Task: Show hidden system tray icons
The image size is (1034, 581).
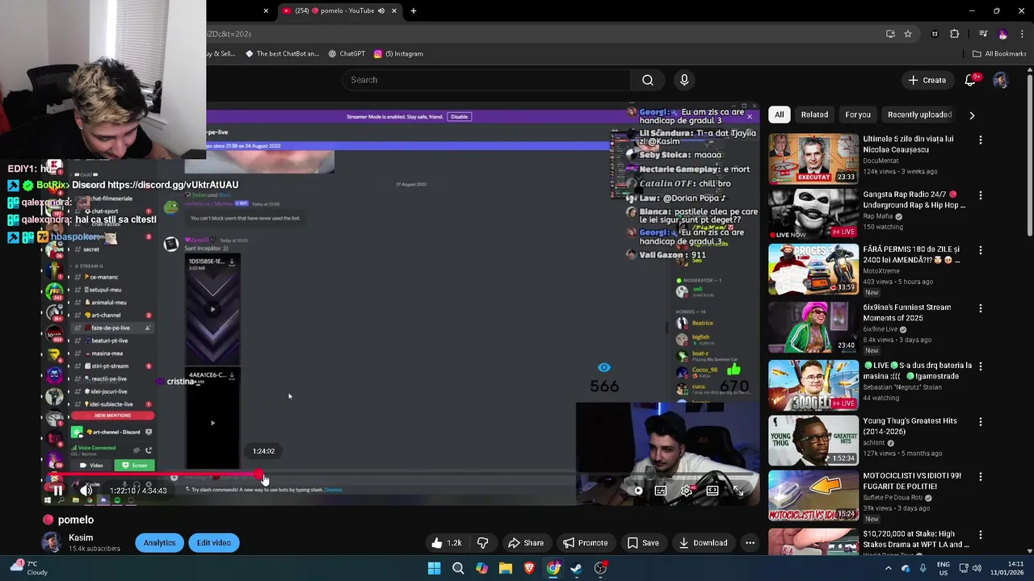Action: tap(888, 568)
